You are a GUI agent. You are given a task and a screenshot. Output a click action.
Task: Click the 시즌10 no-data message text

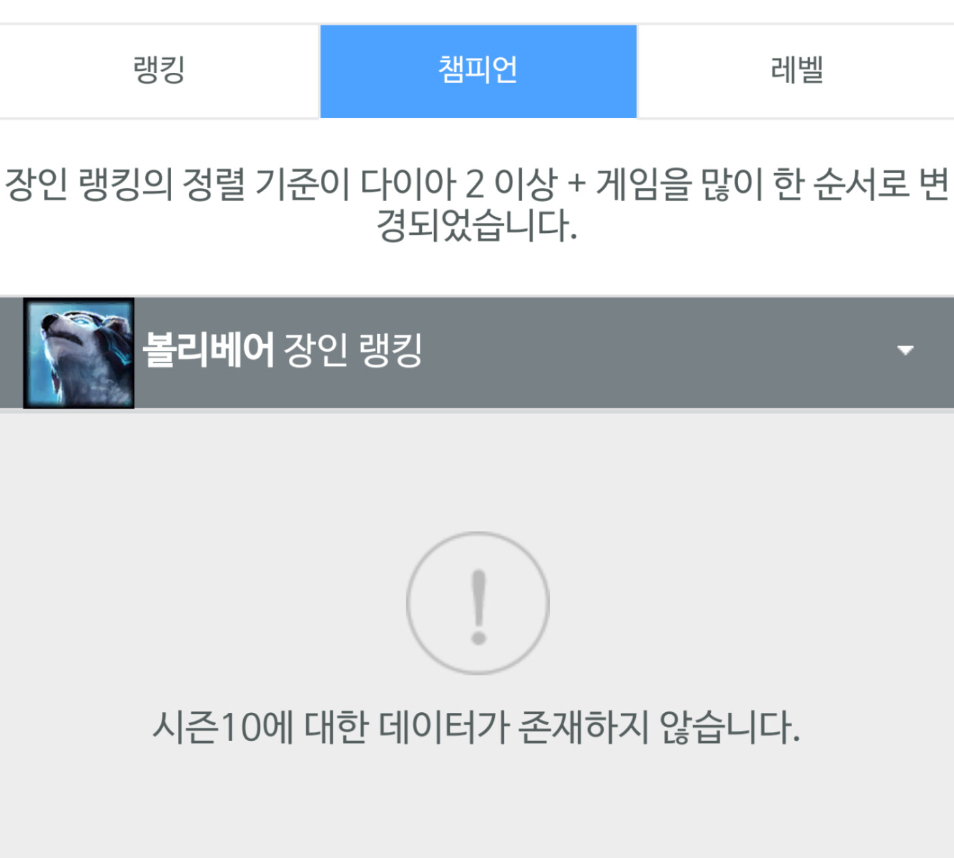tap(477, 727)
